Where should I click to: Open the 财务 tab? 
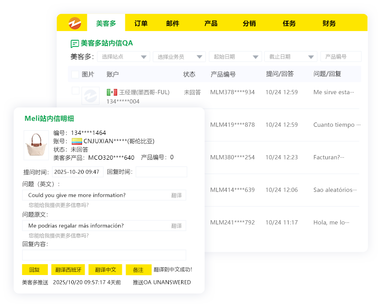(x=329, y=23)
